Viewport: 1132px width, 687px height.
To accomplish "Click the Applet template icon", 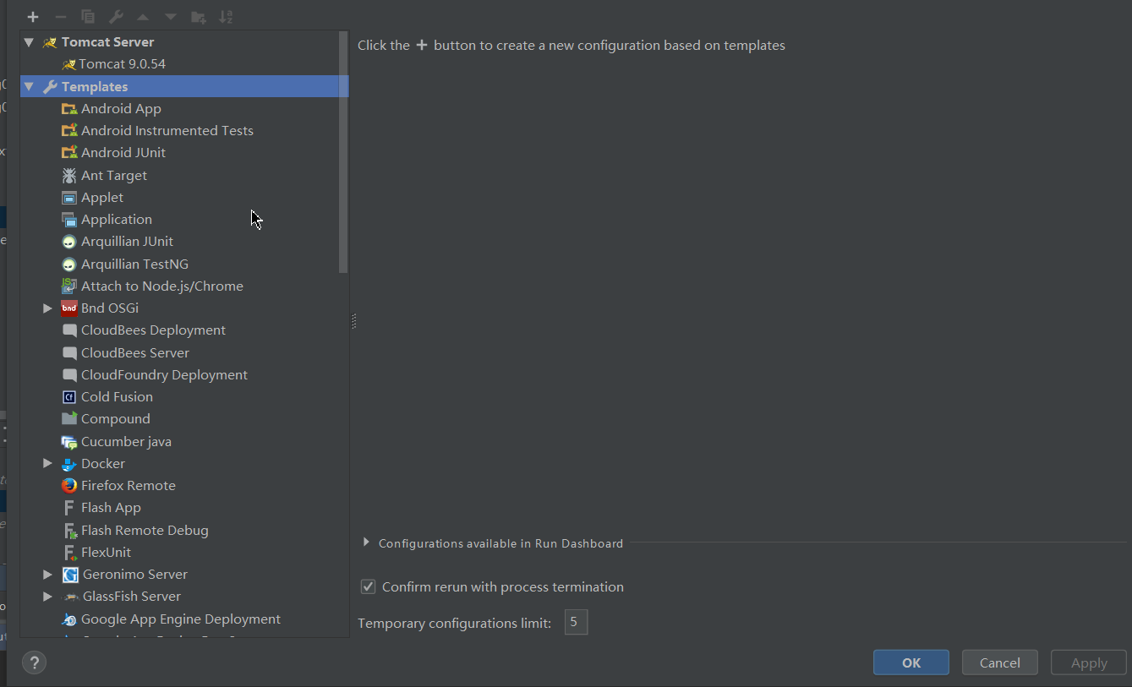I will [x=69, y=197].
